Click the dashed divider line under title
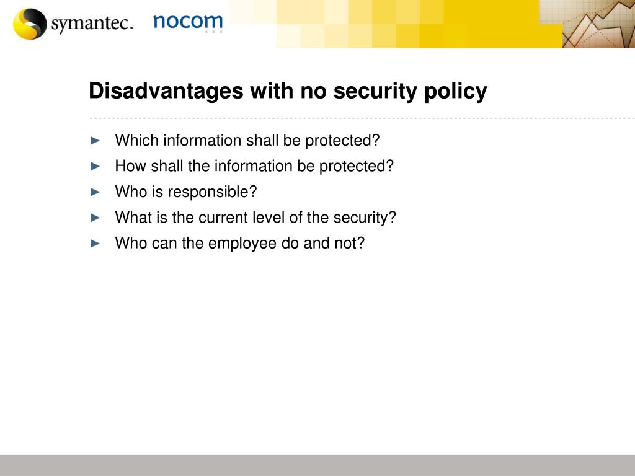The width and height of the screenshot is (635, 476). (362, 118)
